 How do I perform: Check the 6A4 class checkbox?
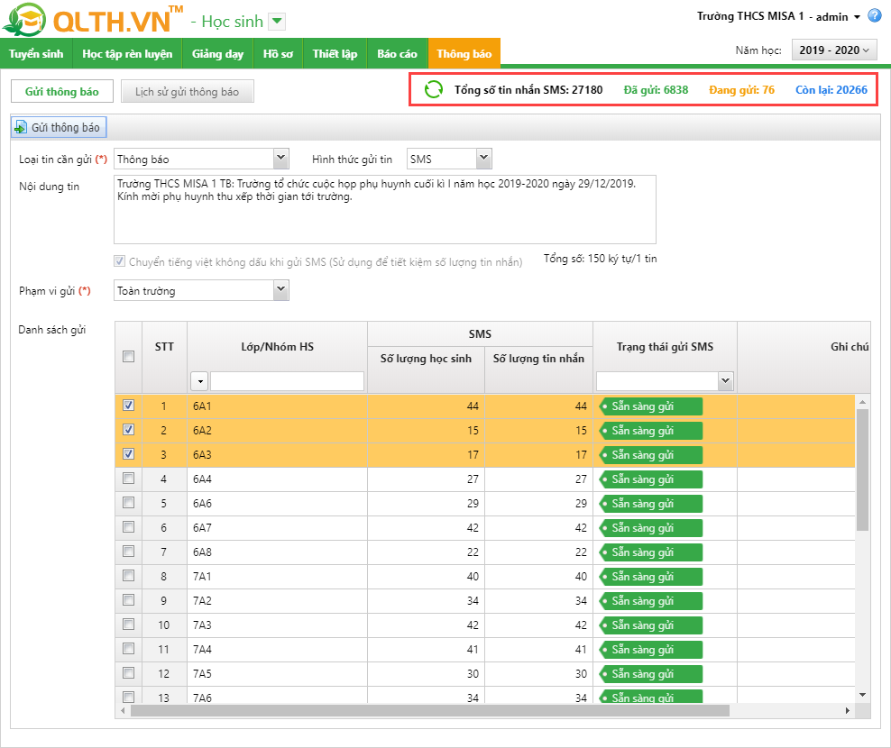[x=128, y=479]
